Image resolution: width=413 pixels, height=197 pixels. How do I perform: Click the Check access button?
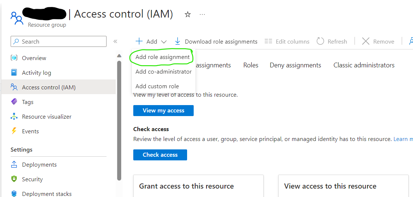pyautogui.click(x=160, y=155)
